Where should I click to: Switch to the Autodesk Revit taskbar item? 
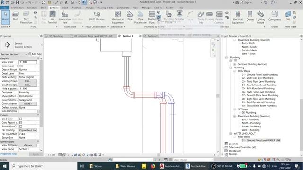tap(196, 166)
